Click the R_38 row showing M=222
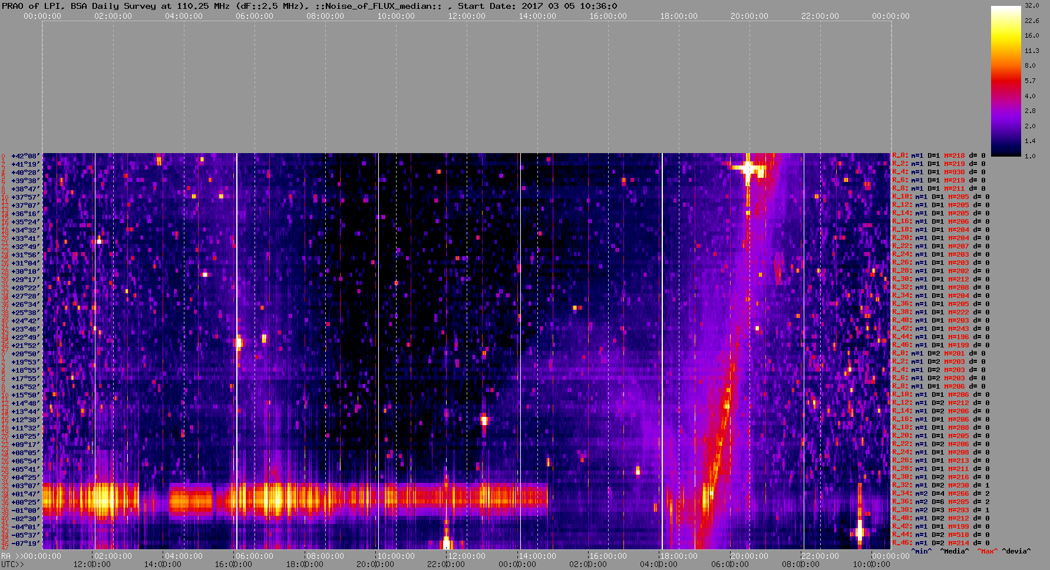 coord(941,312)
